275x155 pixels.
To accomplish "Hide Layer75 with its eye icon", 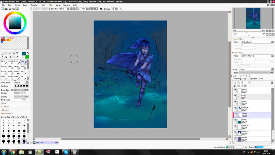I will click(235, 132).
